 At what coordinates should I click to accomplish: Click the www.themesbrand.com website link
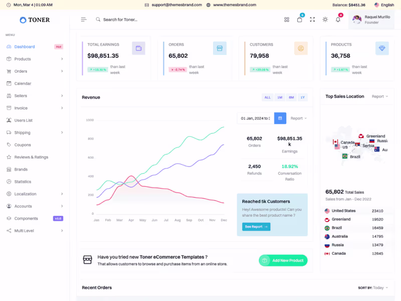pos(235,5)
